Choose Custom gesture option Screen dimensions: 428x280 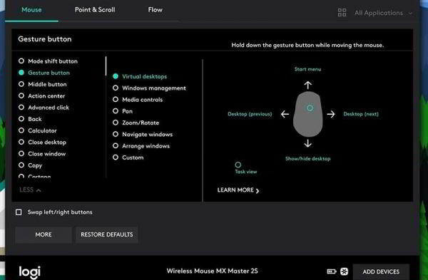(128, 157)
